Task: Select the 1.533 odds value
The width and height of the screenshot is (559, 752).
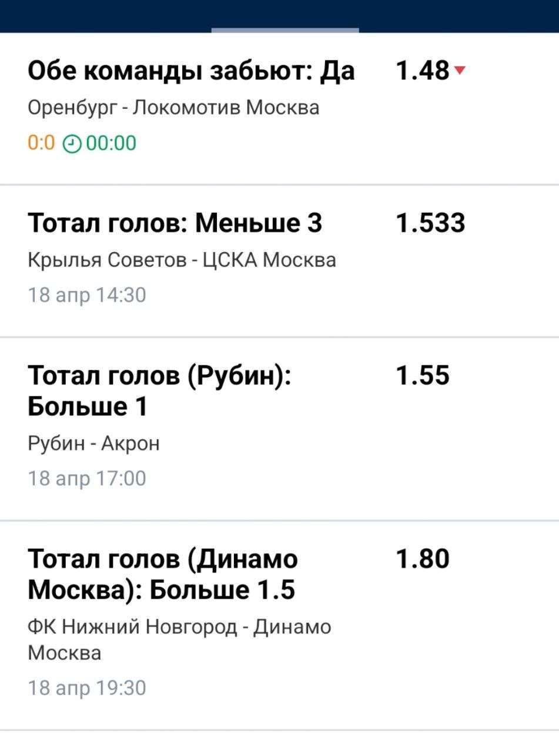Action: 431,223
